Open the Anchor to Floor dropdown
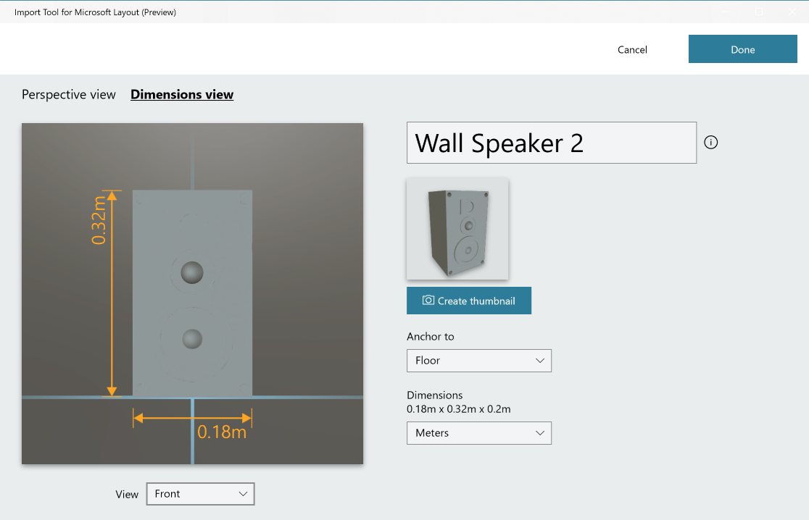 (x=479, y=360)
